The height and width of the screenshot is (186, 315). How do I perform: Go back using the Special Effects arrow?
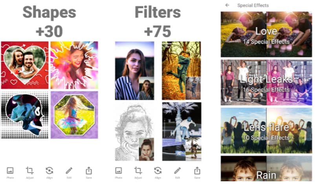pyautogui.click(x=227, y=5)
